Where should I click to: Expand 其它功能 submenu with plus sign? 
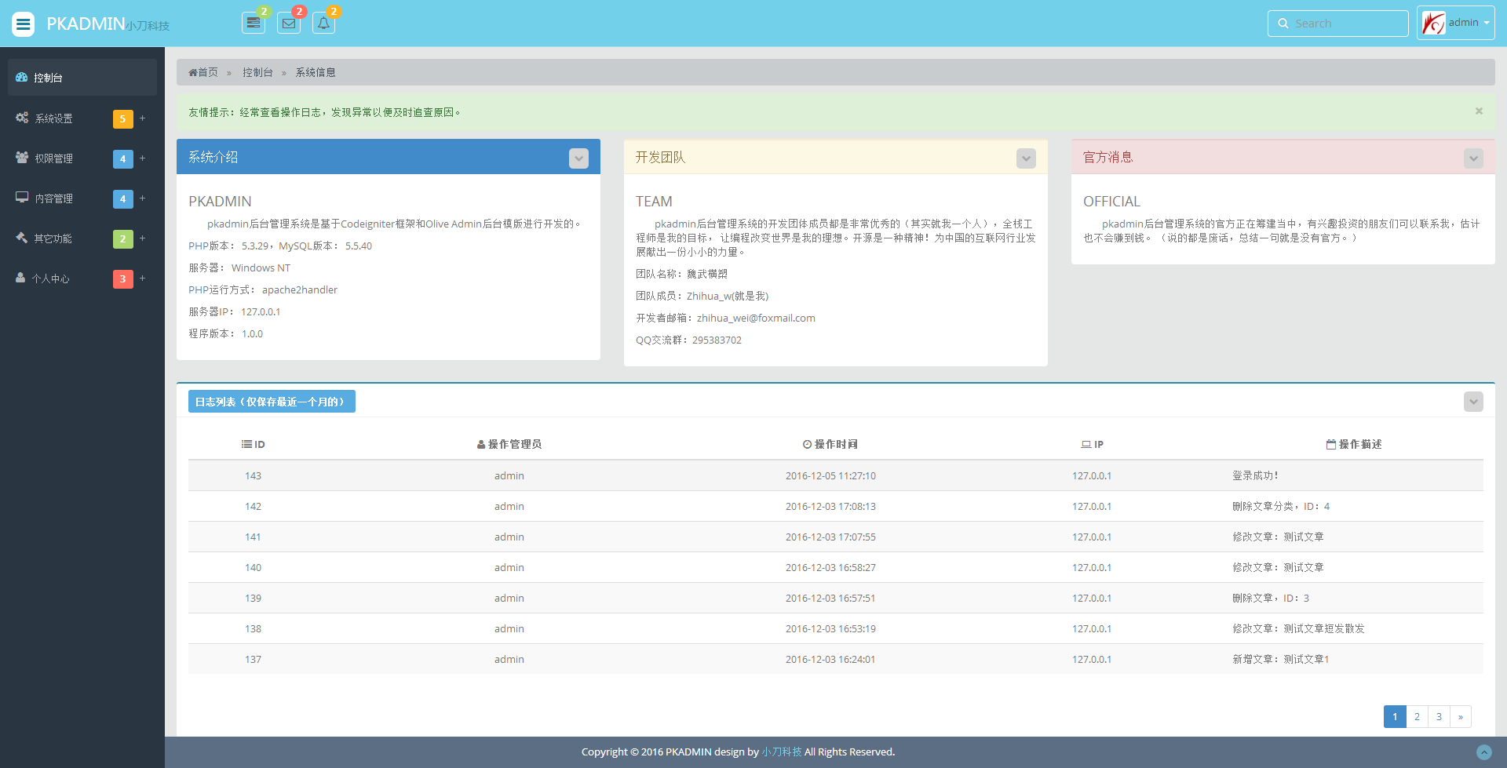point(143,238)
